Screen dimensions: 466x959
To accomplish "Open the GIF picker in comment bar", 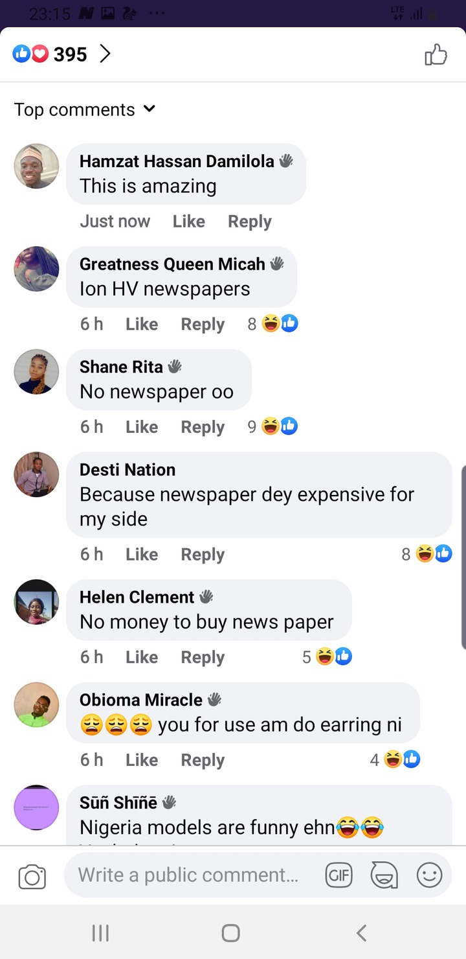I will point(338,876).
